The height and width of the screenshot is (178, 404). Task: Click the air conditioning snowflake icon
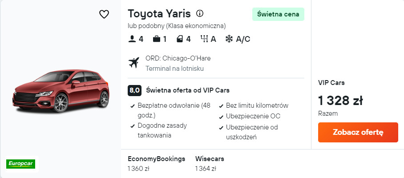tap(229, 39)
